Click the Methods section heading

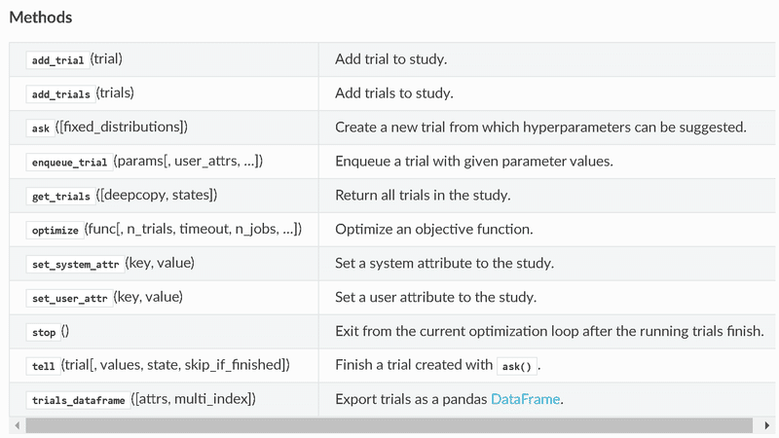pos(40,18)
